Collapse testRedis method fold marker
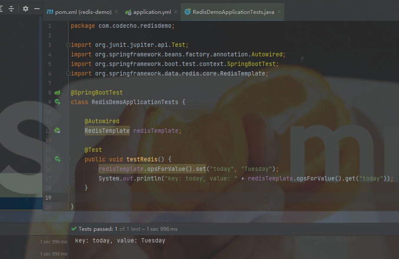The width and height of the screenshot is (399, 259). coord(68,160)
